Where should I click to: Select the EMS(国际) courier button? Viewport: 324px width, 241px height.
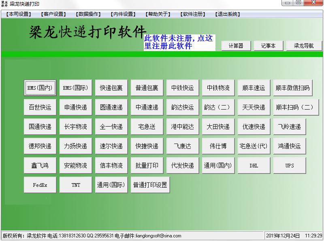click(x=76, y=88)
